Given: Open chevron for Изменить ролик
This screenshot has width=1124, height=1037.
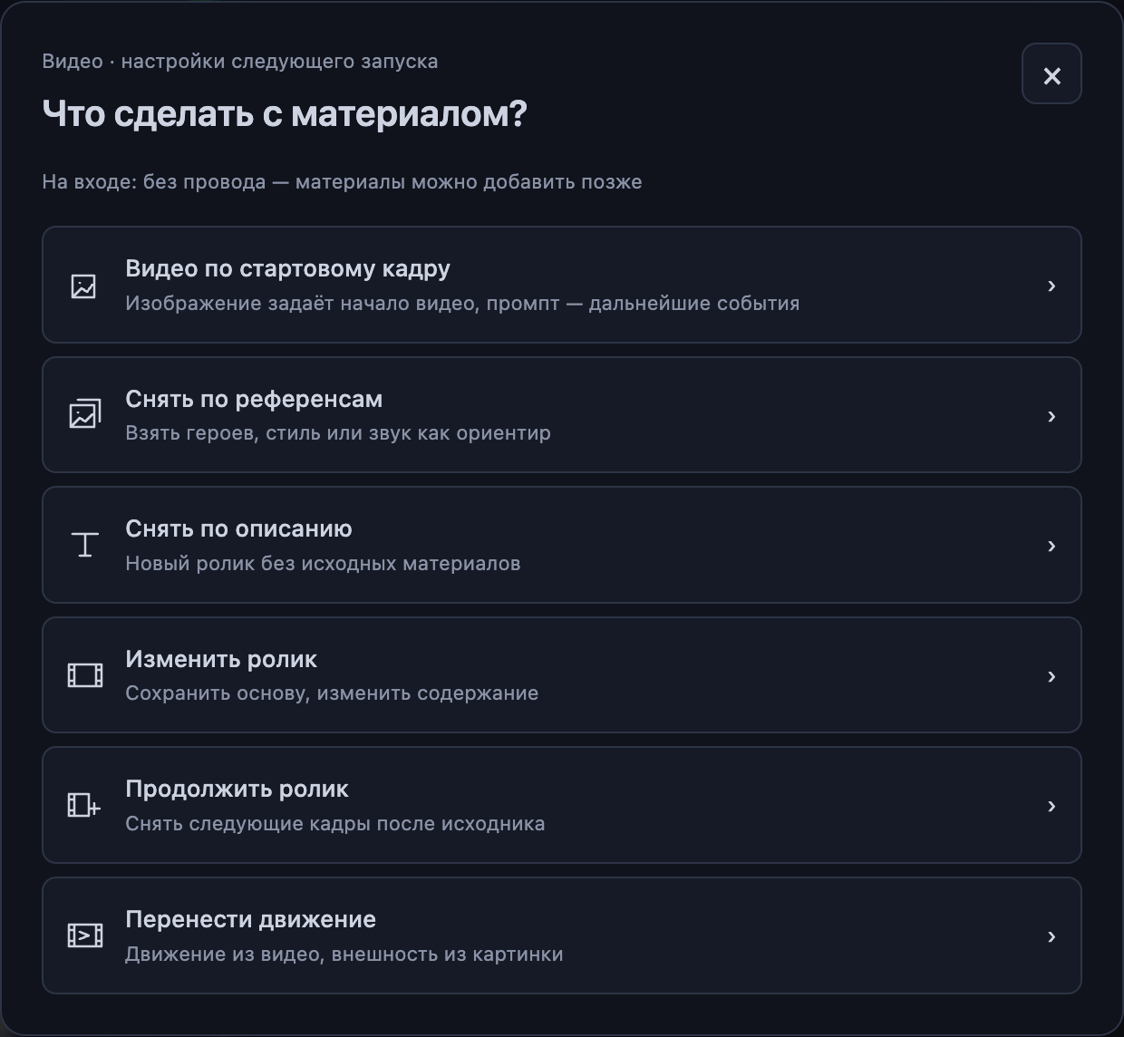Looking at the screenshot, I should 1051,676.
